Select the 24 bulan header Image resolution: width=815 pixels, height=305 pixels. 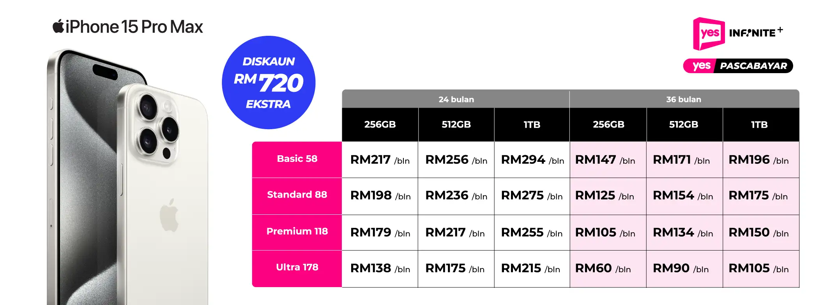coord(456,99)
